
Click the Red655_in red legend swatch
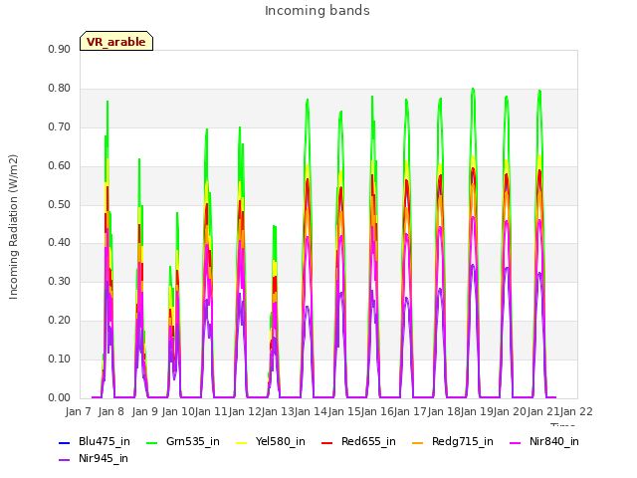click(x=327, y=442)
